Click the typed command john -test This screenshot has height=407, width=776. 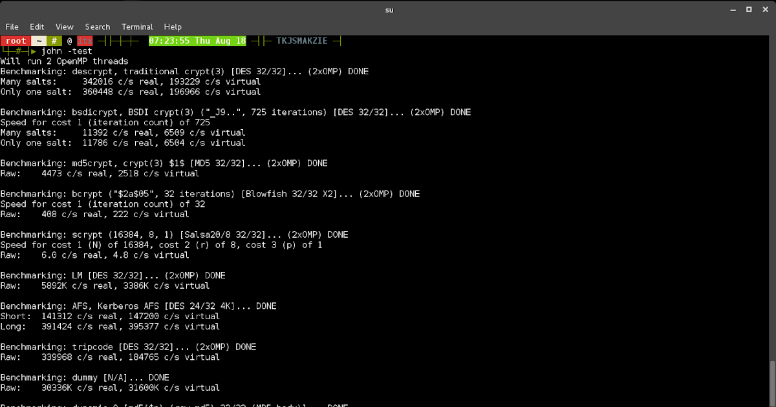[67, 51]
